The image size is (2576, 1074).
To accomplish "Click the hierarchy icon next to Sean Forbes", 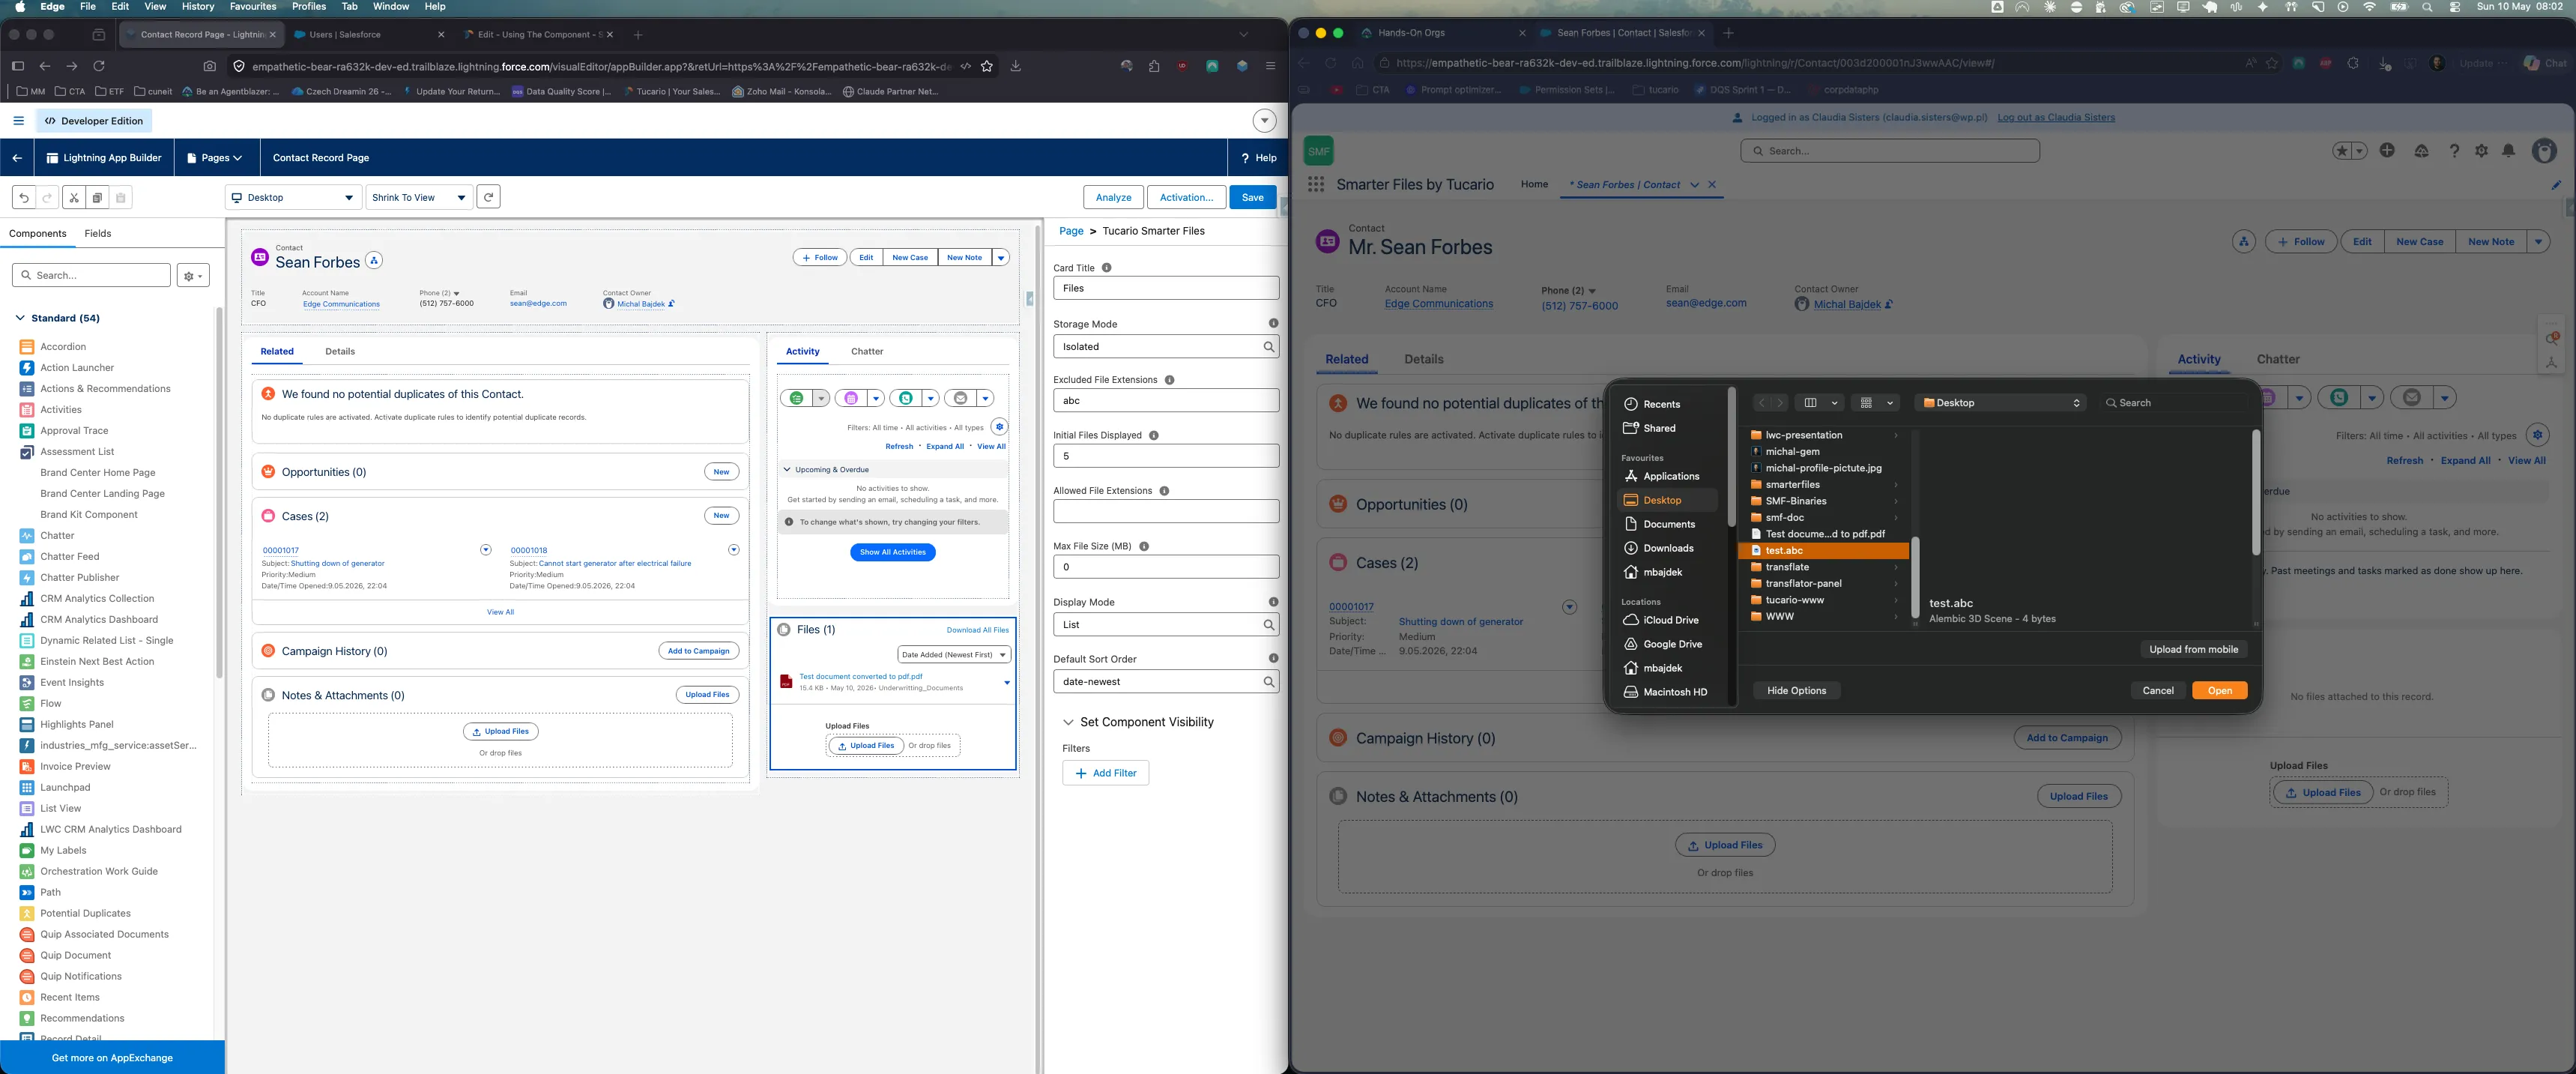I will 374,260.
